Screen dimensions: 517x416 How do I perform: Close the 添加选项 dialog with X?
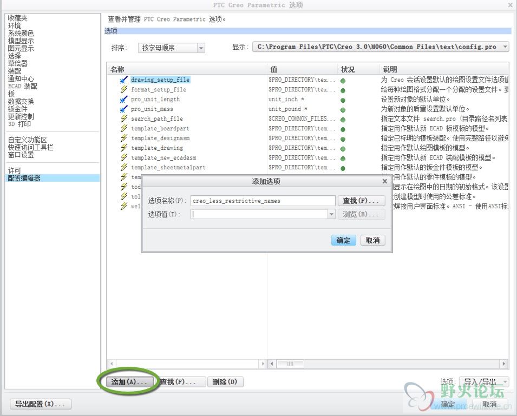pos(384,181)
